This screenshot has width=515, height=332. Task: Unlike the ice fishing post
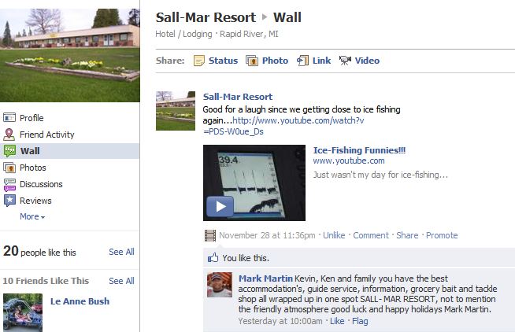pyautogui.click(x=334, y=235)
